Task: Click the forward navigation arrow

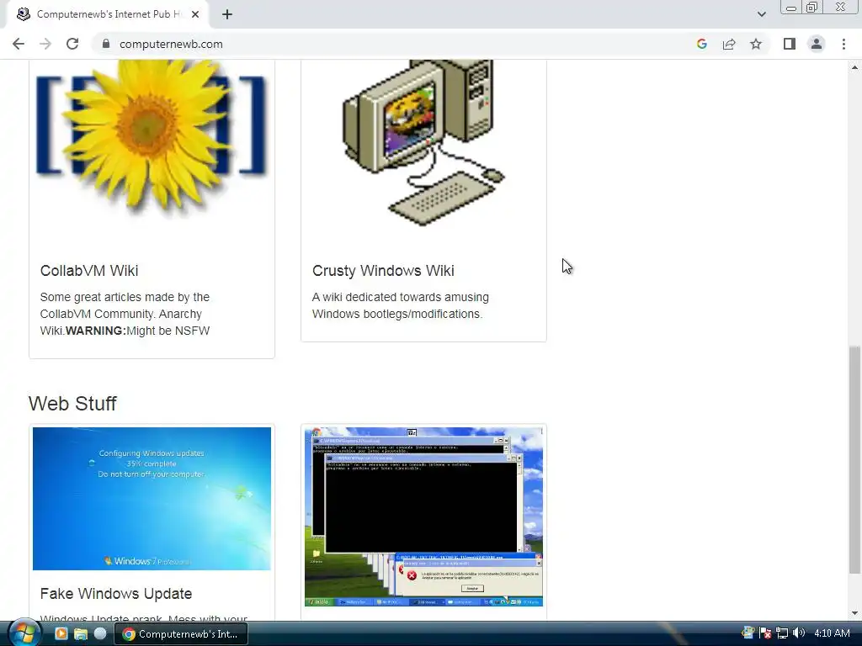Action: pos(45,44)
